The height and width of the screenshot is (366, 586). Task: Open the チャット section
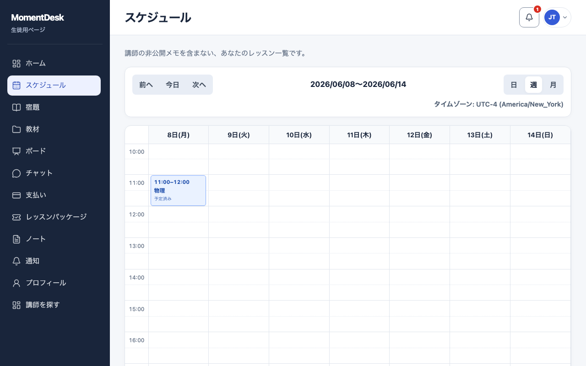click(x=54, y=173)
